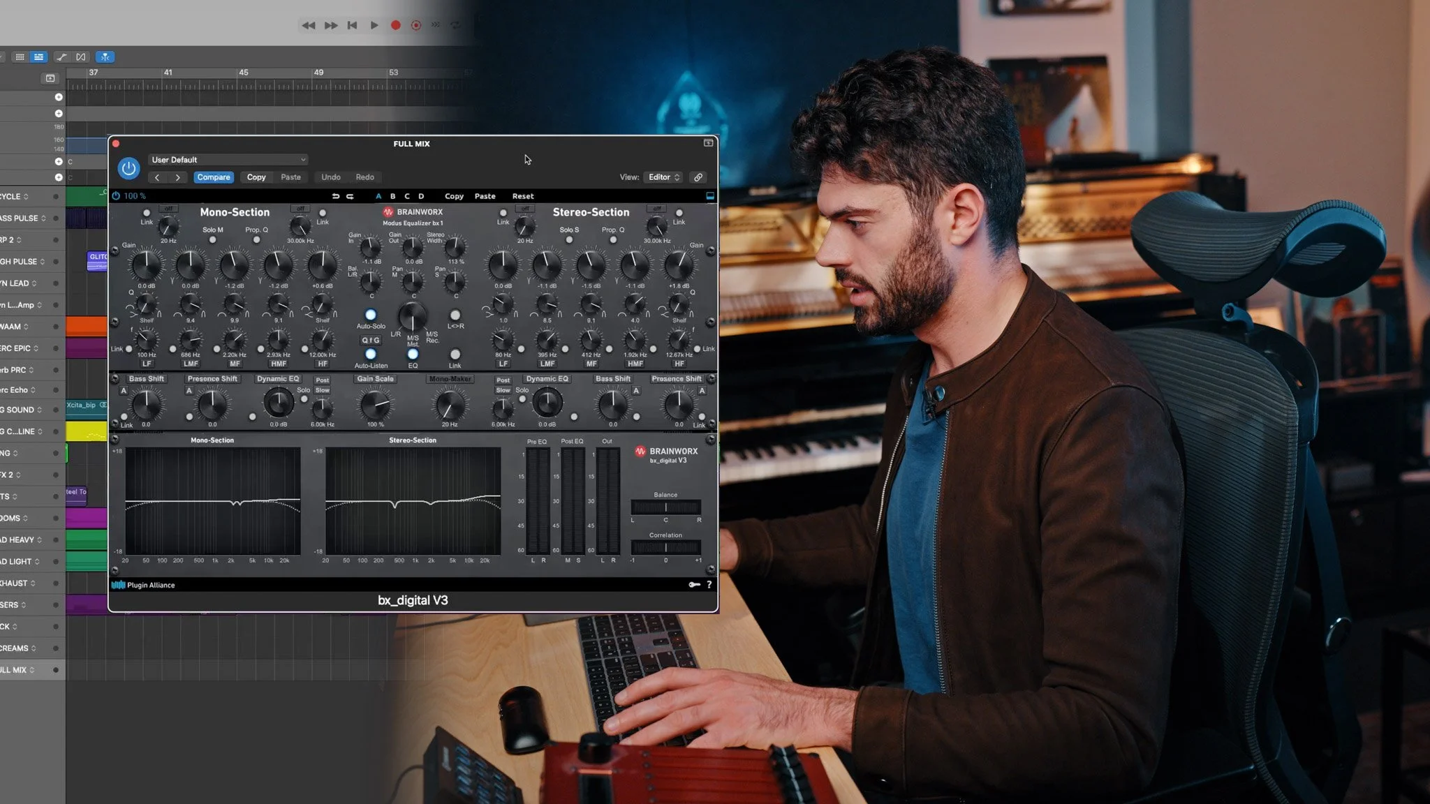This screenshot has width=1430, height=804.
Task: Toggle Prop. Q in the Mono-Section
Action: click(x=256, y=240)
